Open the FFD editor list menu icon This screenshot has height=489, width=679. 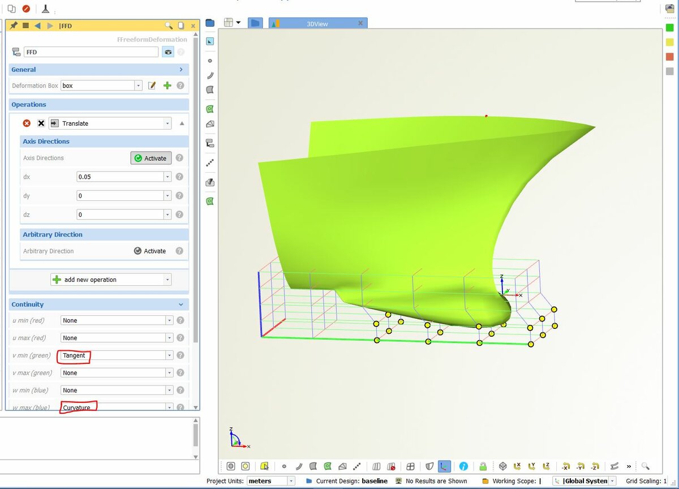[25, 25]
